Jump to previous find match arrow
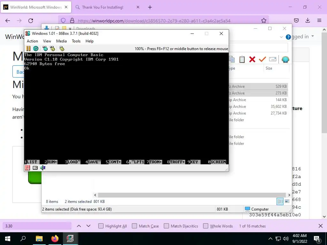The height and width of the screenshot is (245, 327). [x=79, y=226]
